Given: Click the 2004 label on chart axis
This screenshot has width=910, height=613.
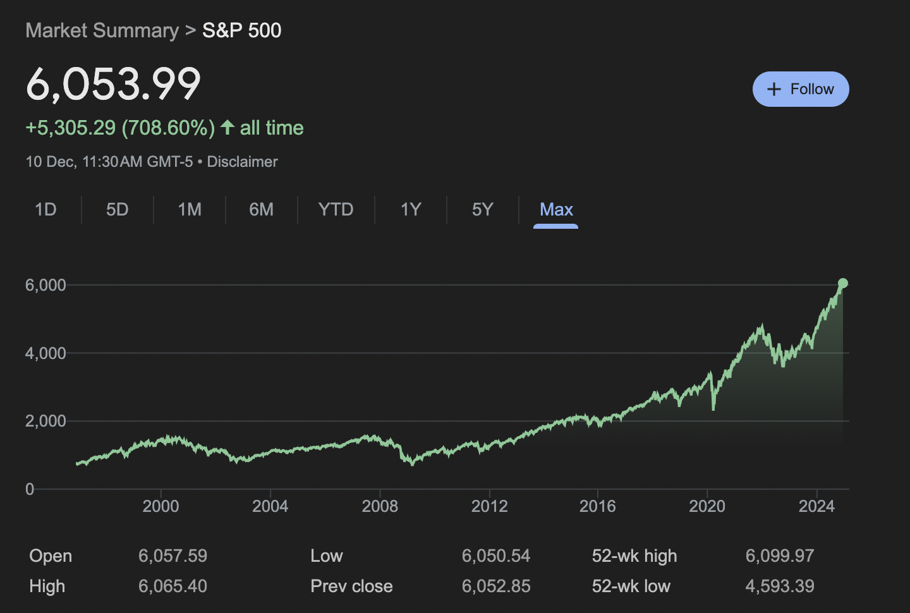Looking at the screenshot, I should pos(270,506).
